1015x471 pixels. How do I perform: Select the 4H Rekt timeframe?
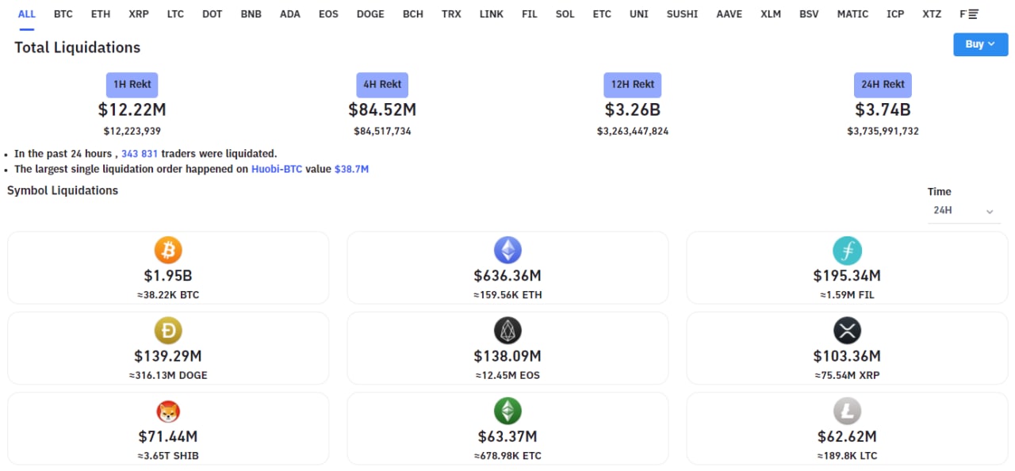coord(382,85)
